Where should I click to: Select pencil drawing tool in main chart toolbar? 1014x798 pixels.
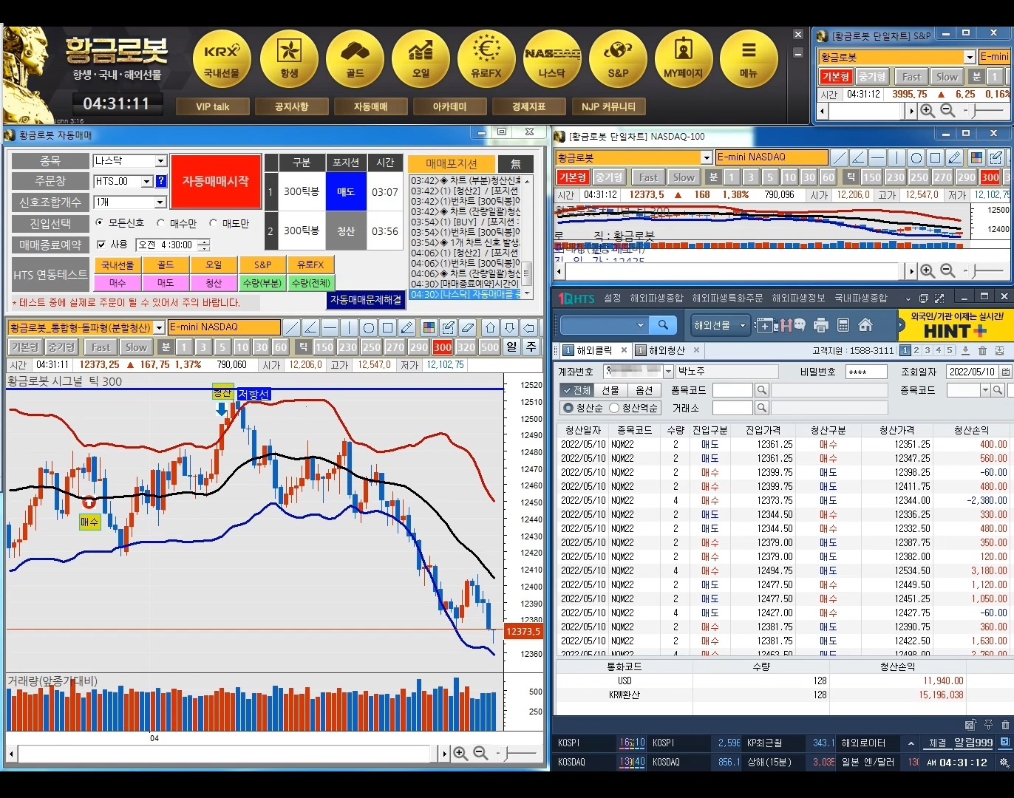tap(407, 327)
